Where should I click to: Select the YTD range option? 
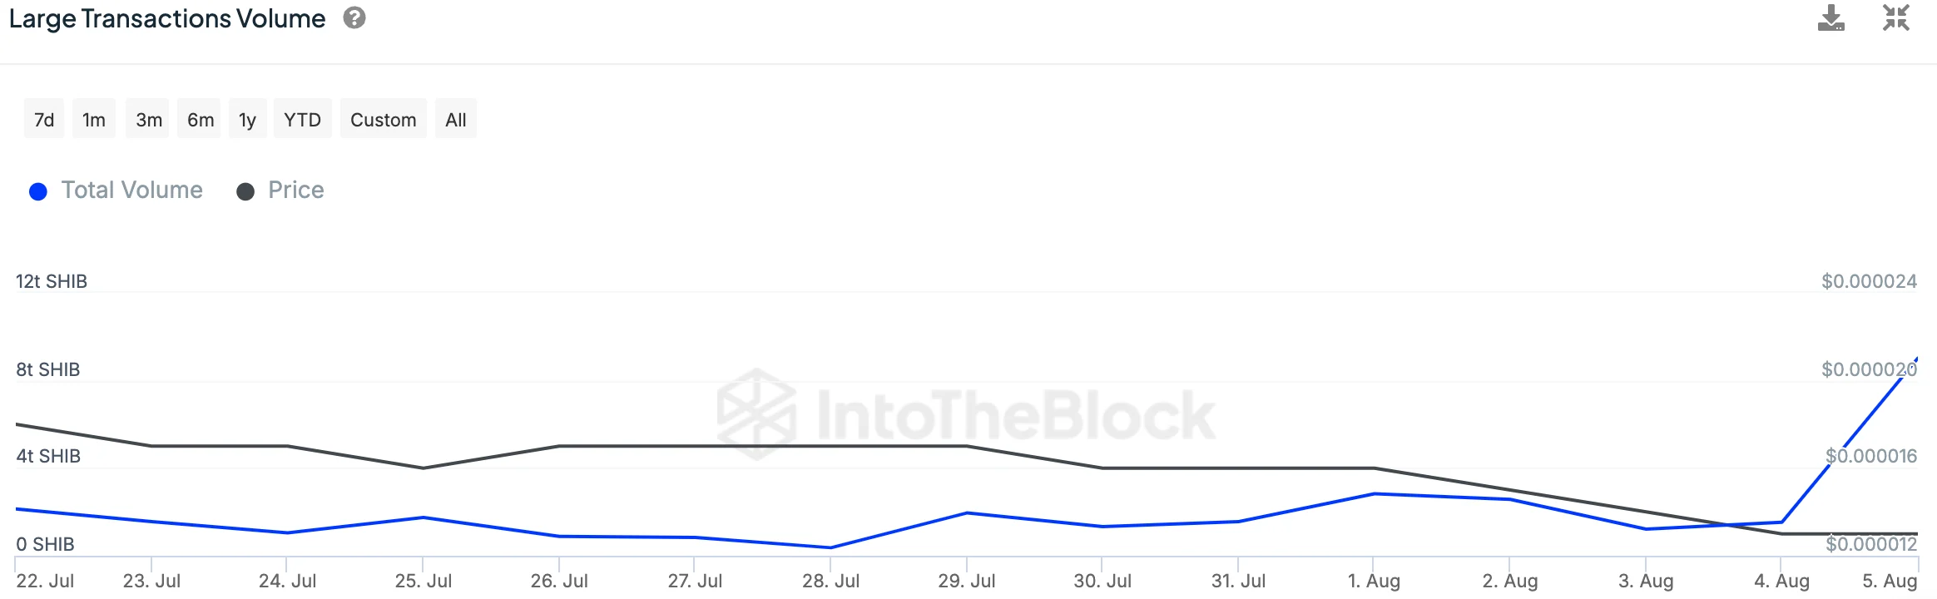[302, 120]
